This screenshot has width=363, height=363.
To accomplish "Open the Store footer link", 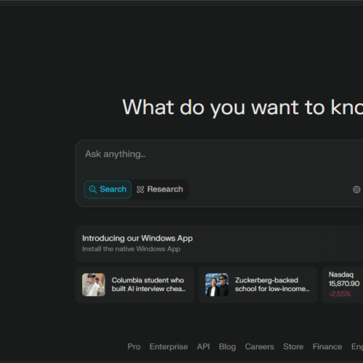I will pyautogui.click(x=293, y=346).
